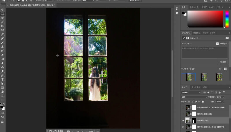Select the Hand tool
Screen dimensions: 231x132
point(3,92)
